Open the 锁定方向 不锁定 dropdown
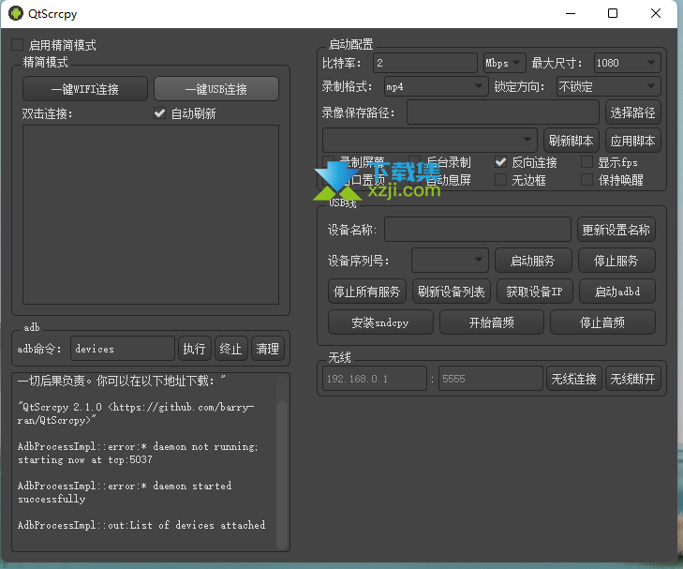This screenshot has width=683, height=569. pos(608,86)
